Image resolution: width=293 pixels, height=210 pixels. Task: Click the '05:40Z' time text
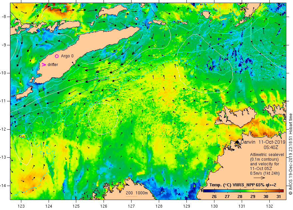point(271,147)
